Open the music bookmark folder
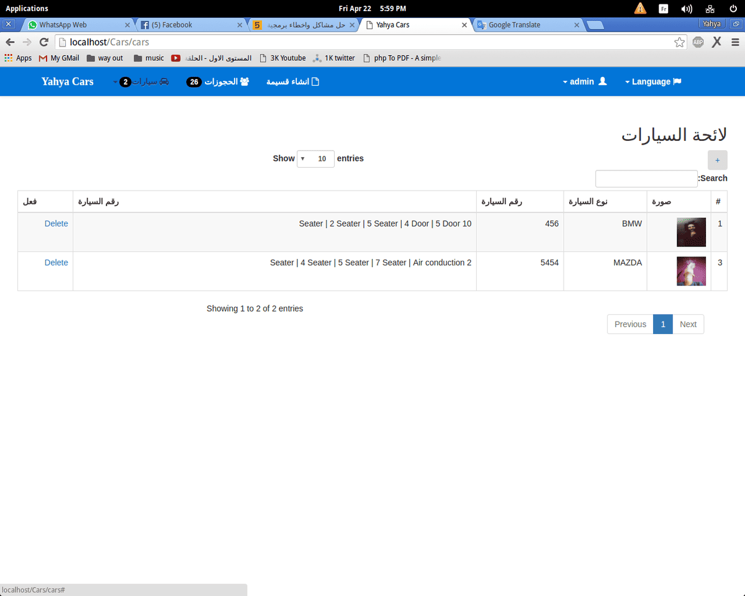The height and width of the screenshot is (596, 745). (149, 58)
